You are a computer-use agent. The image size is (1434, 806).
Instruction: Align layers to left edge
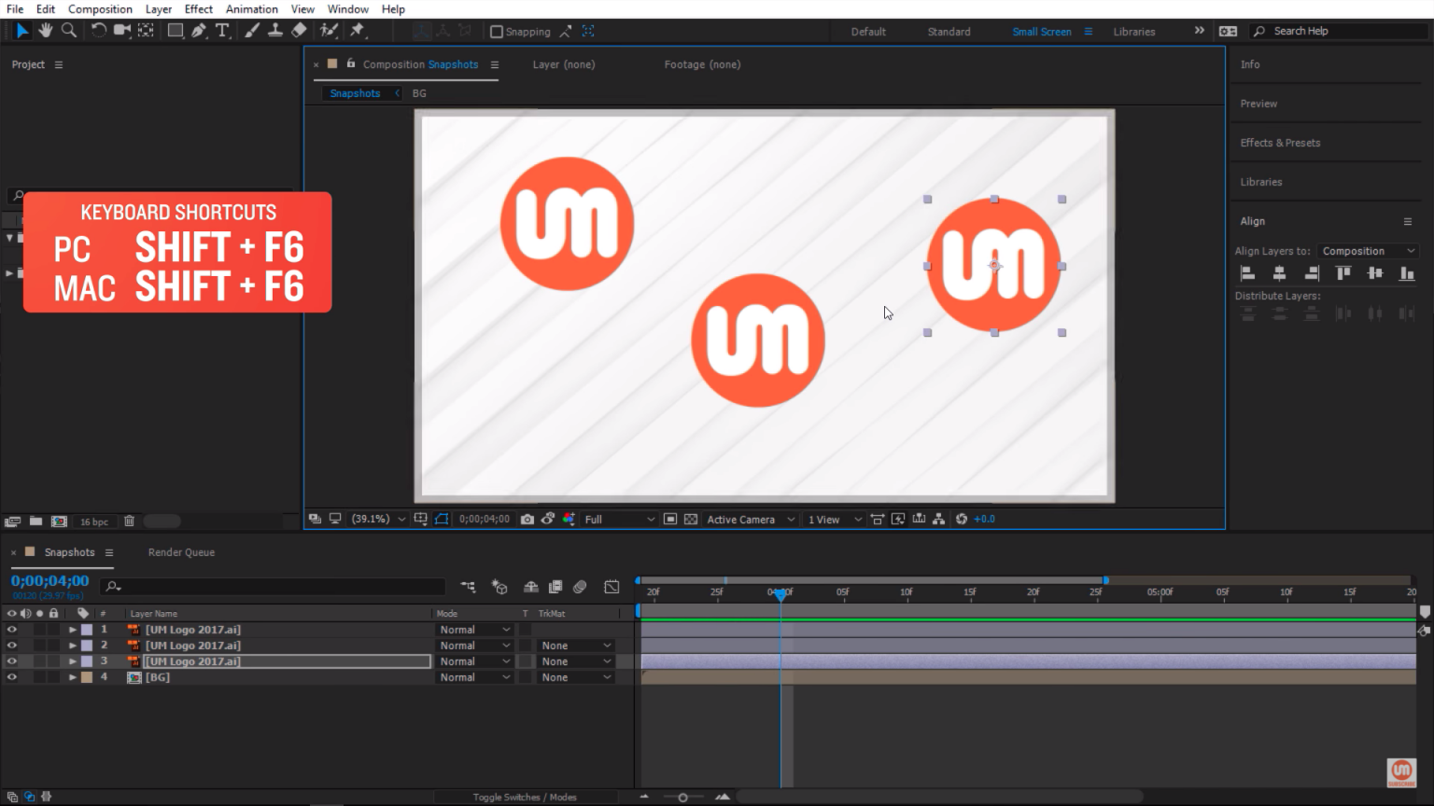[x=1247, y=273]
